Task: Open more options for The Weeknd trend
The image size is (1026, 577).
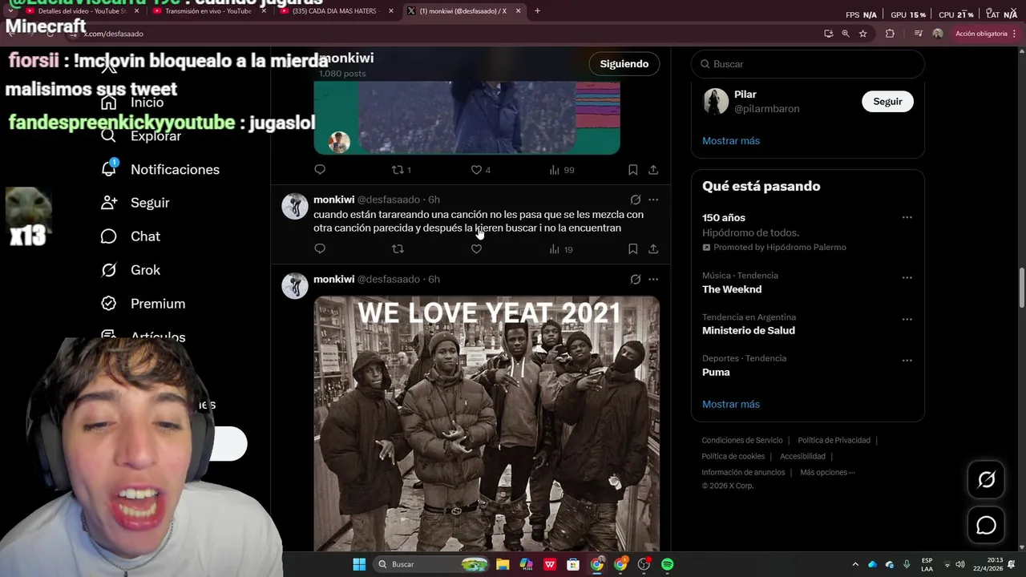Action: pos(907,277)
